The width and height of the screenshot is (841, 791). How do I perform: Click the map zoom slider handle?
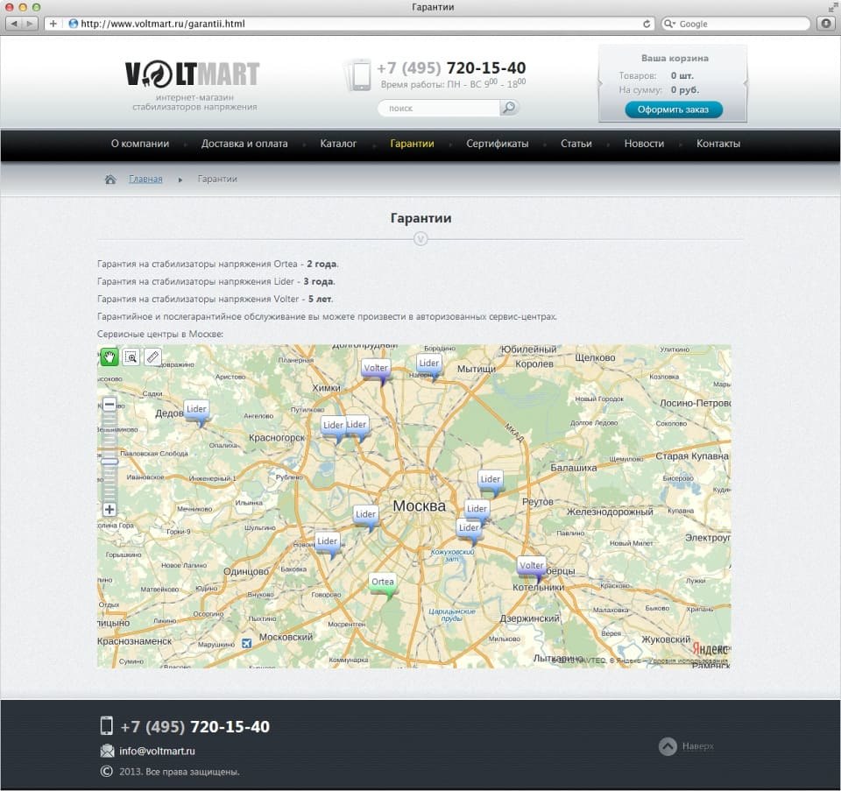pyautogui.click(x=110, y=462)
